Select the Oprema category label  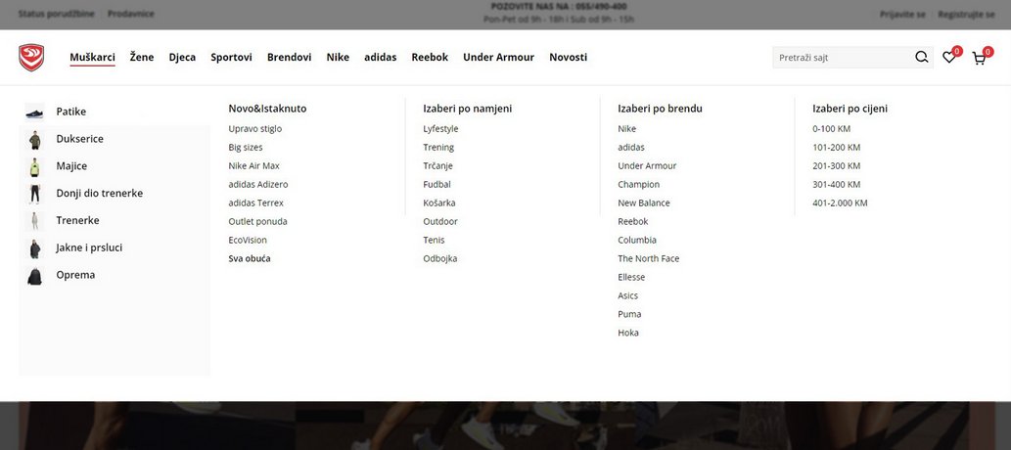pyautogui.click(x=75, y=275)
